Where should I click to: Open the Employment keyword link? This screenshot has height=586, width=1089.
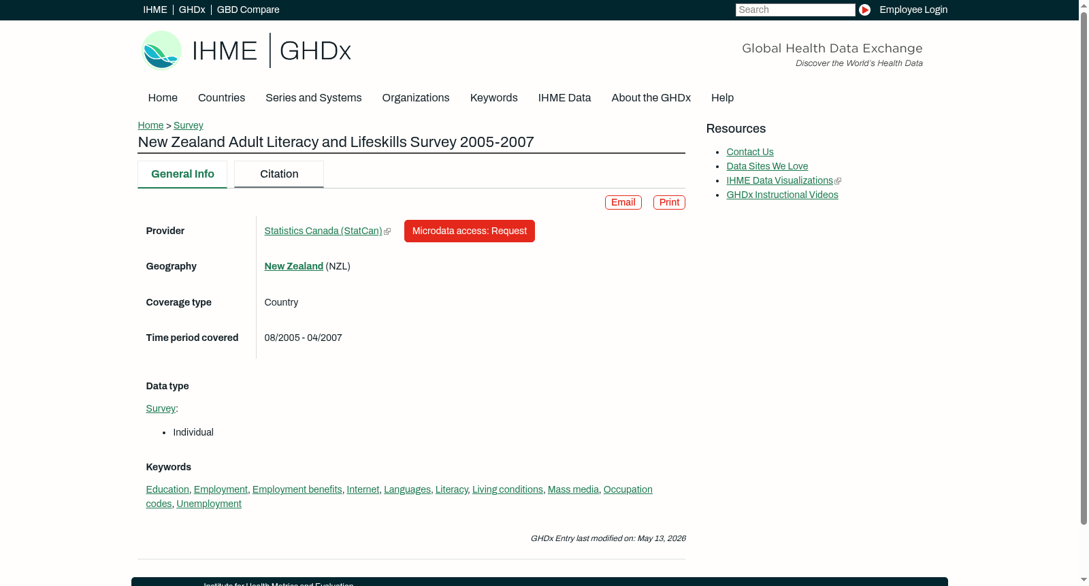point(221,489)
